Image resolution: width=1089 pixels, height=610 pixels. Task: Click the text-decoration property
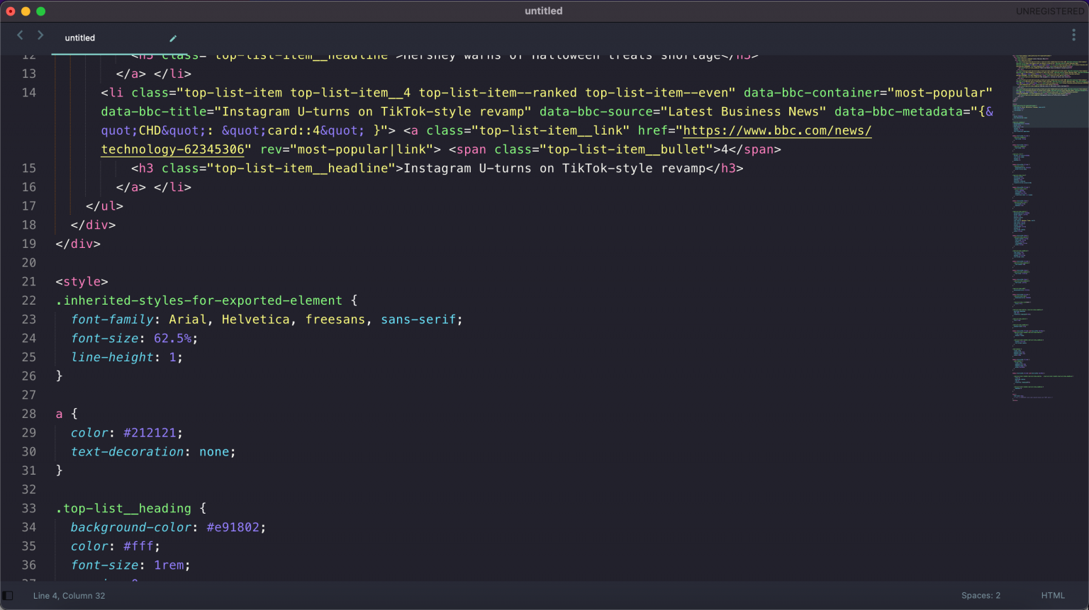click(127, 452)
